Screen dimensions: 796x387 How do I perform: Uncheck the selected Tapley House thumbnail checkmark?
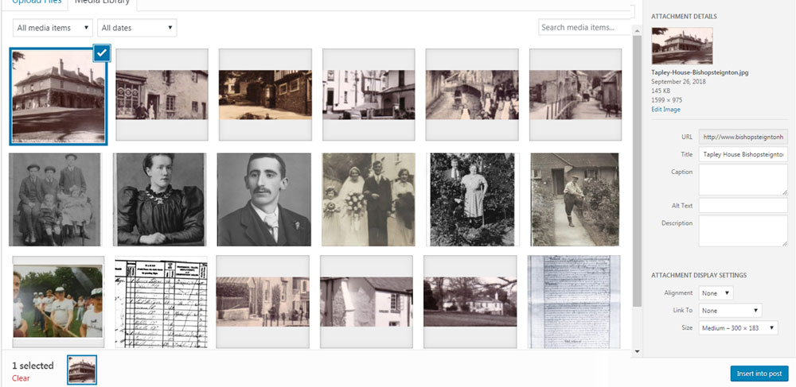[x=102, y=52]
